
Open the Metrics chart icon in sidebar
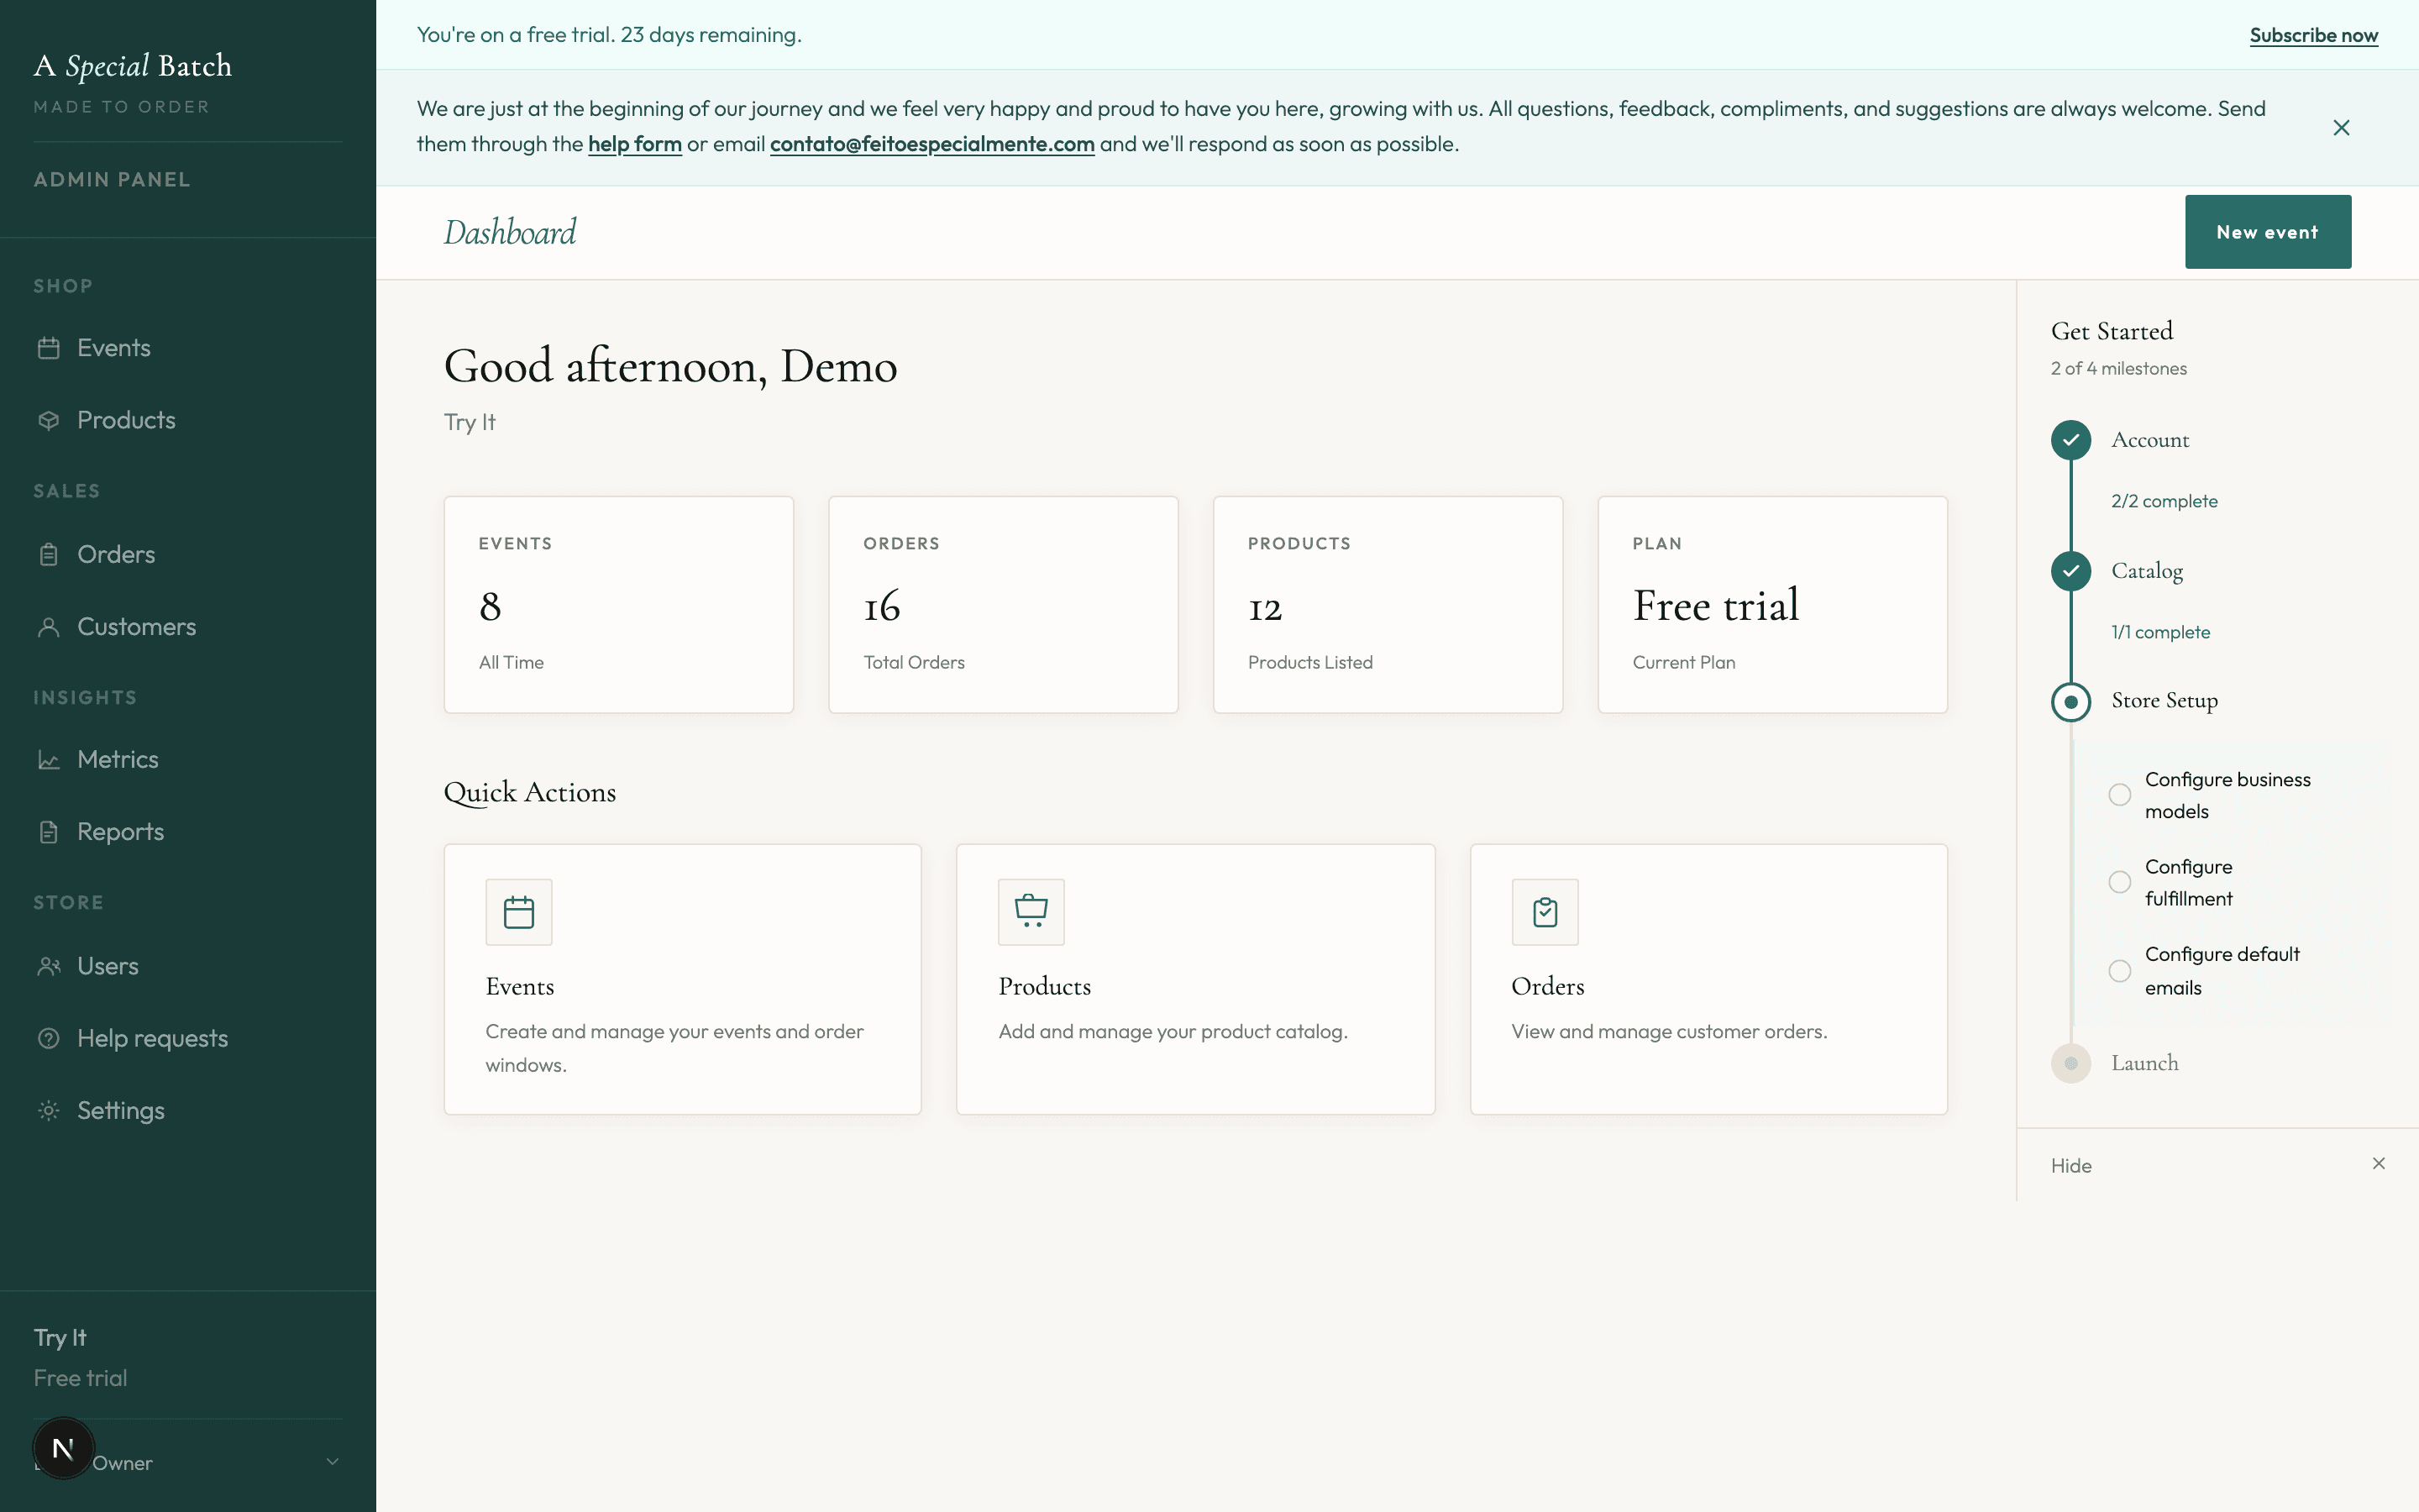click(x=49, y=760)
